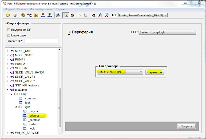Click the orange gear toolbar icon
Screen dimensions: 206x139
pos(23,15)
